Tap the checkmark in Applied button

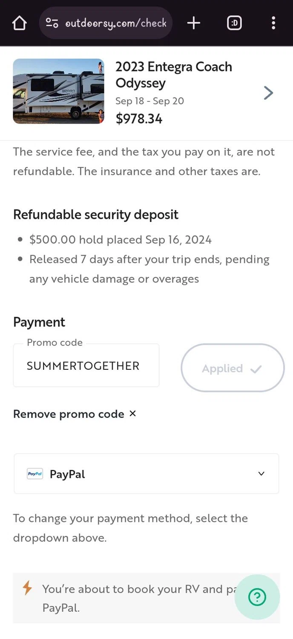coord(256,369)
